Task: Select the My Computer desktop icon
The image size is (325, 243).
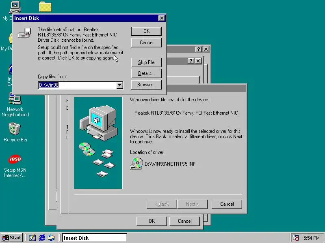Action: (x=15, y=7)
